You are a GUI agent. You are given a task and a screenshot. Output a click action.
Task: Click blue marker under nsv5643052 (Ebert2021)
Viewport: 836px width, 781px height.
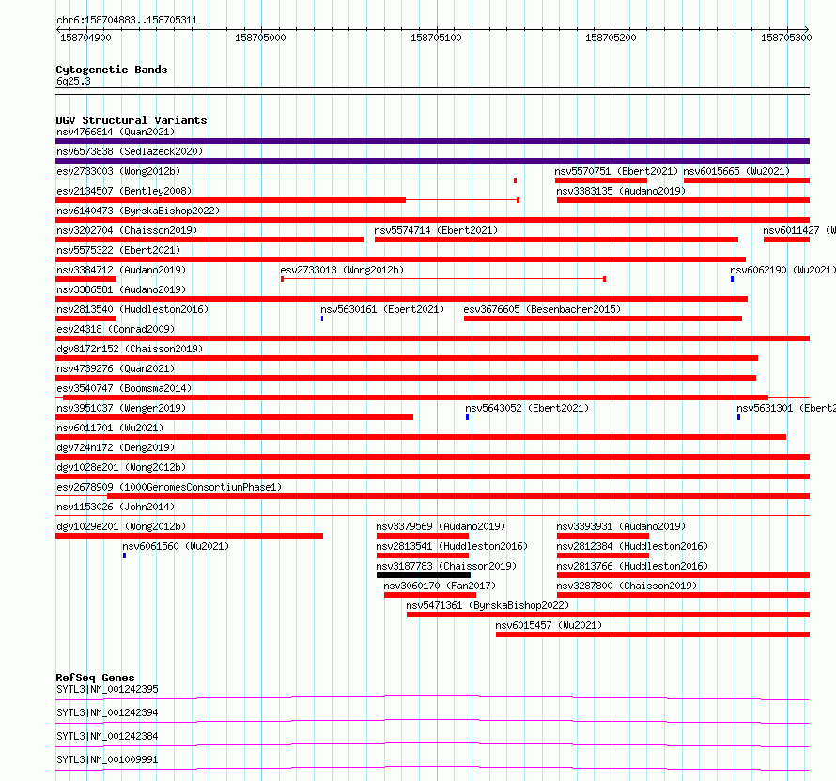click(x=468, y=417)
